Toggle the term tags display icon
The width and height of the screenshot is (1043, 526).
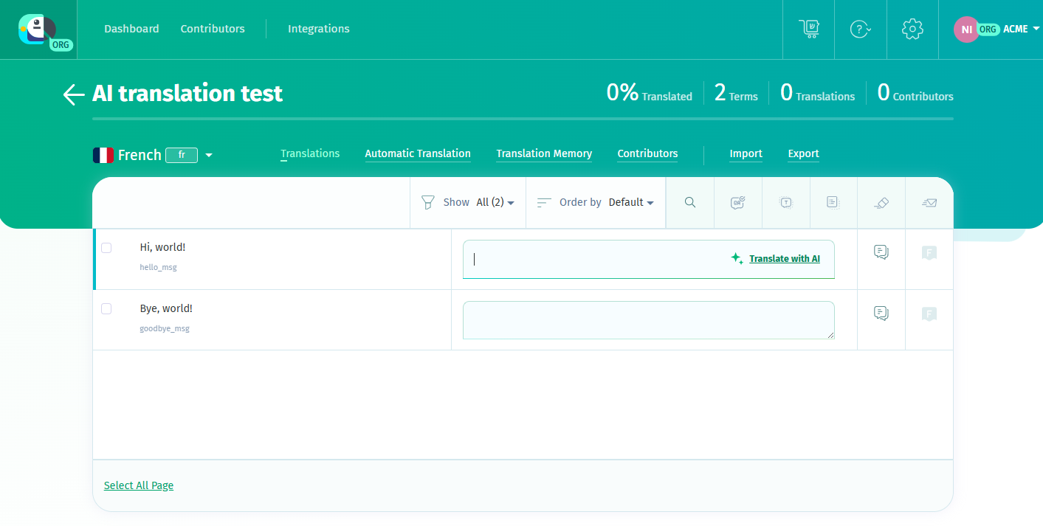[785, 202]
